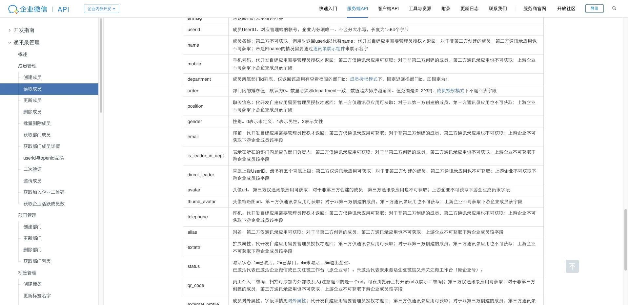Click the status parameter cell
The image size is (628, 305).
coord(206,266)
